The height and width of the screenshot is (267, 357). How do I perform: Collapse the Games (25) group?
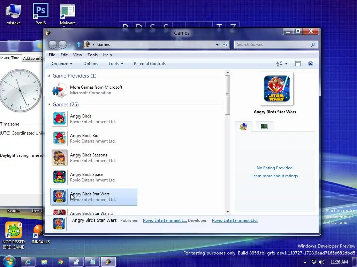(50, 104)
